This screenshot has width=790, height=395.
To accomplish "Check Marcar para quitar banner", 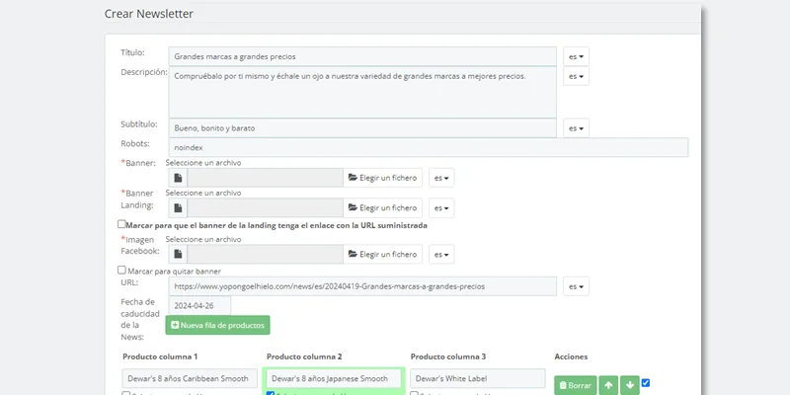I will point(121,270).
